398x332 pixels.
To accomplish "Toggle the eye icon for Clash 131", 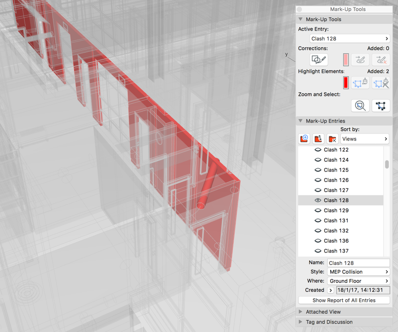I will coord(318,220).
